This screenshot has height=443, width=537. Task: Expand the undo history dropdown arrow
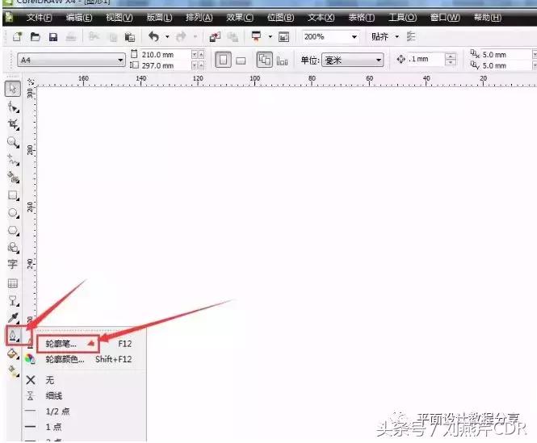(167, 36)
